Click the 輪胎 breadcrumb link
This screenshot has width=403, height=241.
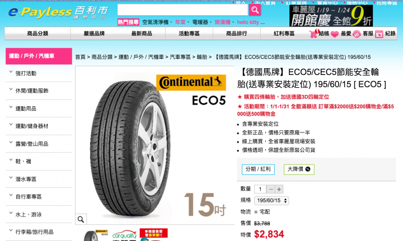pos(201,57)
